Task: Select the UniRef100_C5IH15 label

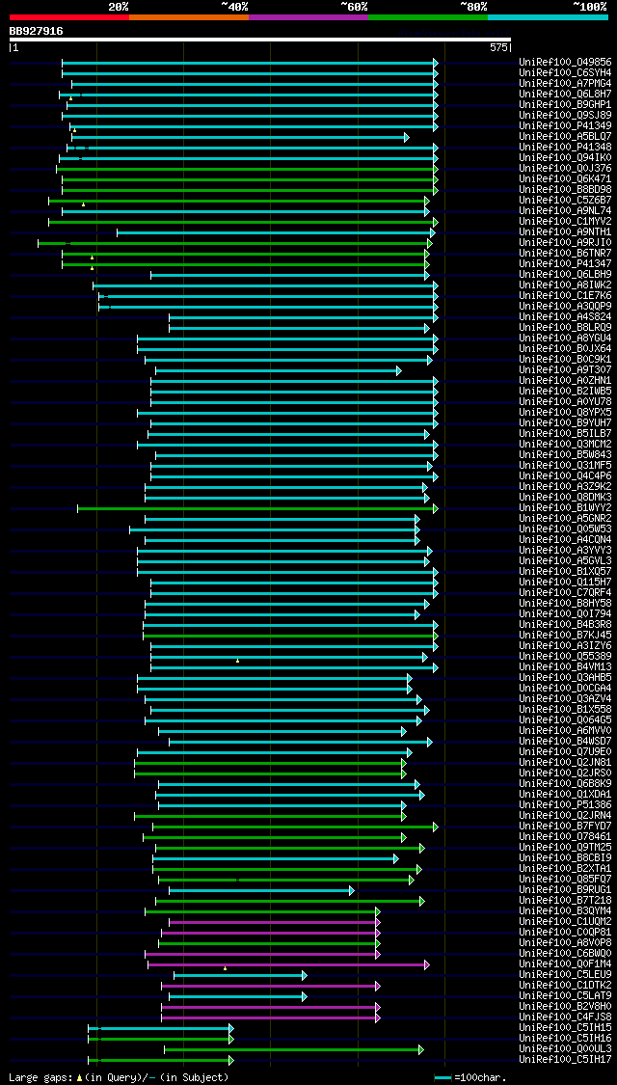Action: [565, 1028]
